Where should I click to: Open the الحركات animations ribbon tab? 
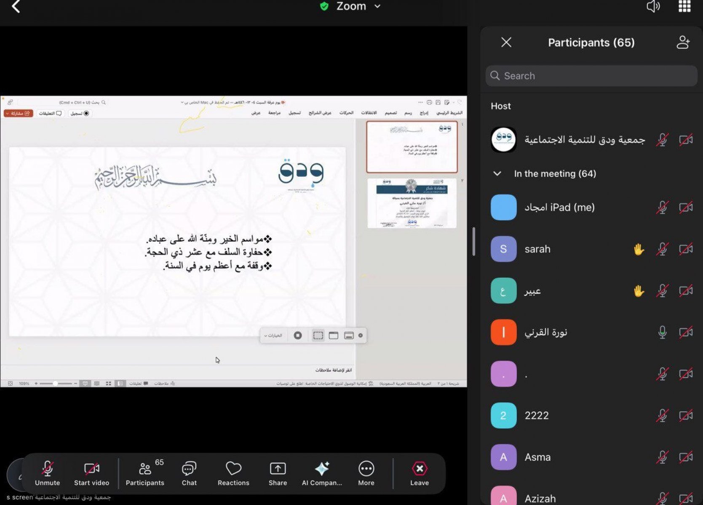(346, 113)
